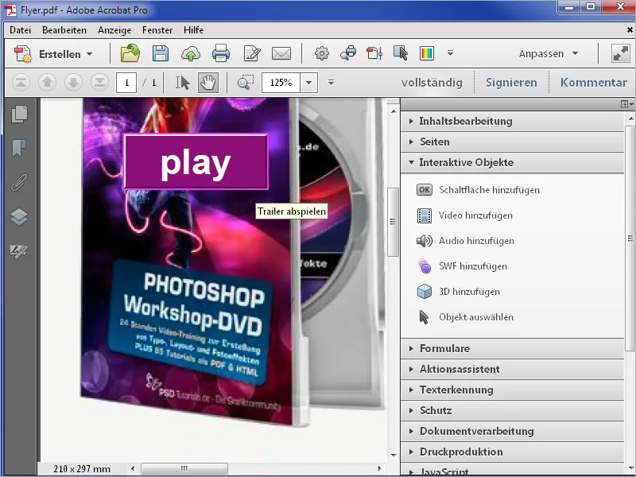Image resolution: width=636 pixels, height=477 pixels.
Task: Open the Anzeige menu
Action: coord(114,30)
